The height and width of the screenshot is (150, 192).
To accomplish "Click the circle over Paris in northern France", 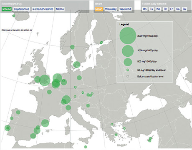I will [49, 92].
